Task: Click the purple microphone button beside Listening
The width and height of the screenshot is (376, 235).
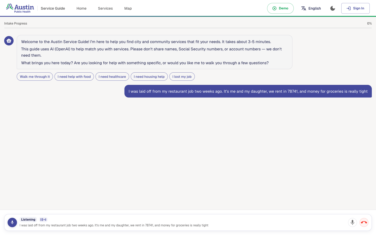Action: pos(12,222)
